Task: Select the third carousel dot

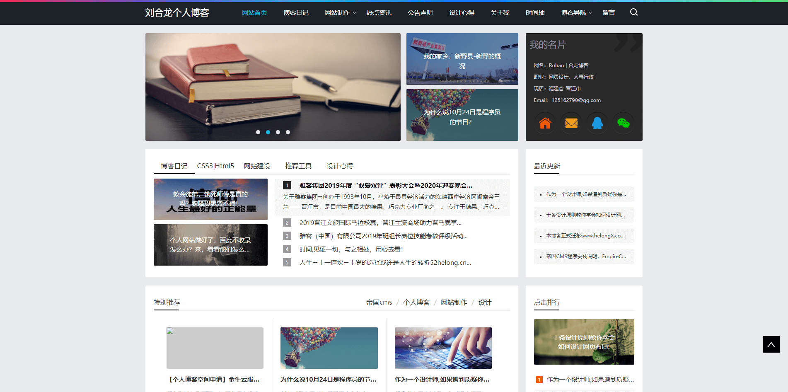Action: pyautogui.click(x=278, y=132)
